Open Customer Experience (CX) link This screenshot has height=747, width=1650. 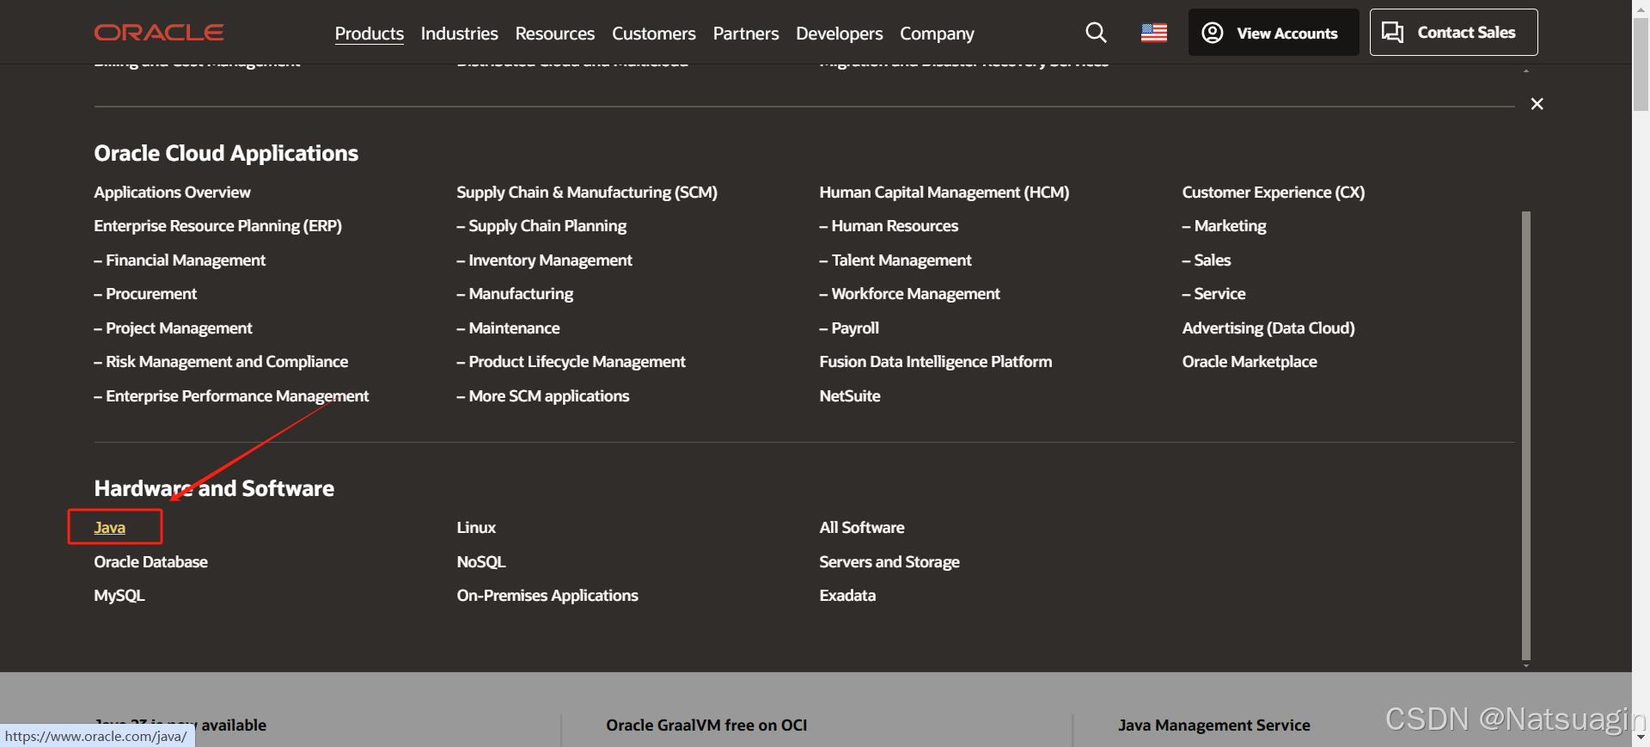pos(1274,192)
